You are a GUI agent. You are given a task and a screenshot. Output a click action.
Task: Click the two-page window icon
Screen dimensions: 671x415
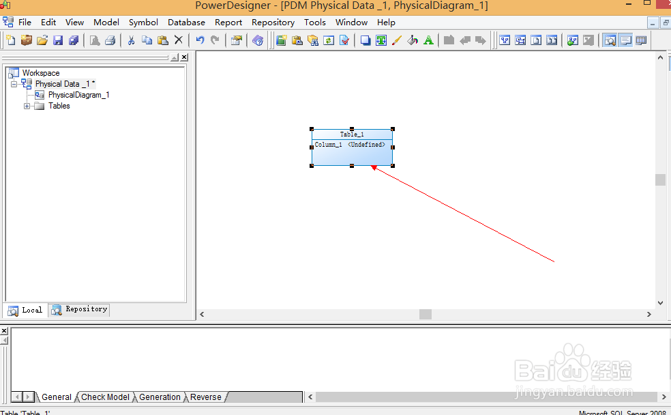pos(552,40)
